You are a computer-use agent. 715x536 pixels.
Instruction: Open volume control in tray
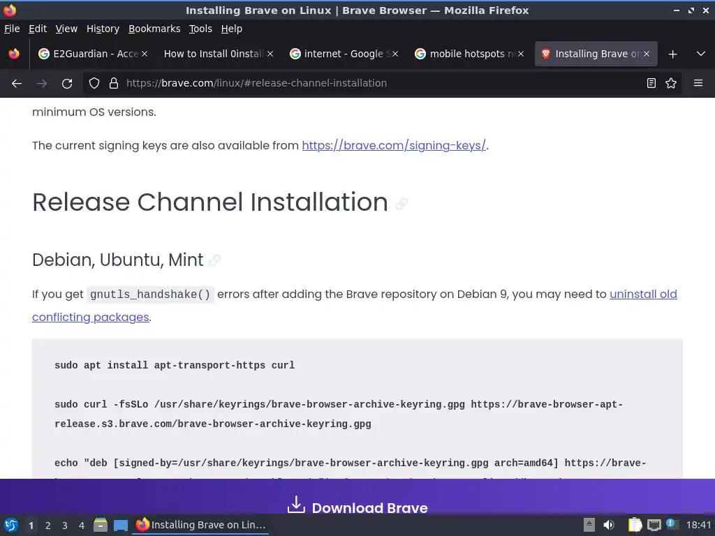(x=608, y=525)
